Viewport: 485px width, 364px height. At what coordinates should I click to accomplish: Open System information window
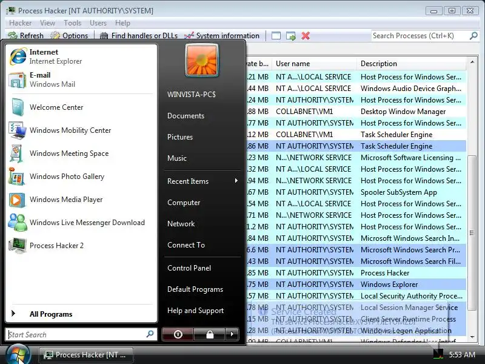tap(222, 36)
